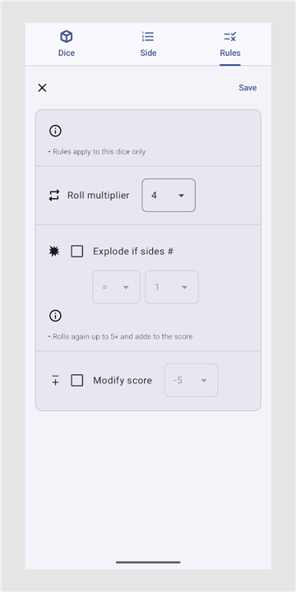Click the Side numbered list icon
Screen dimensions: 296x592
148,37
